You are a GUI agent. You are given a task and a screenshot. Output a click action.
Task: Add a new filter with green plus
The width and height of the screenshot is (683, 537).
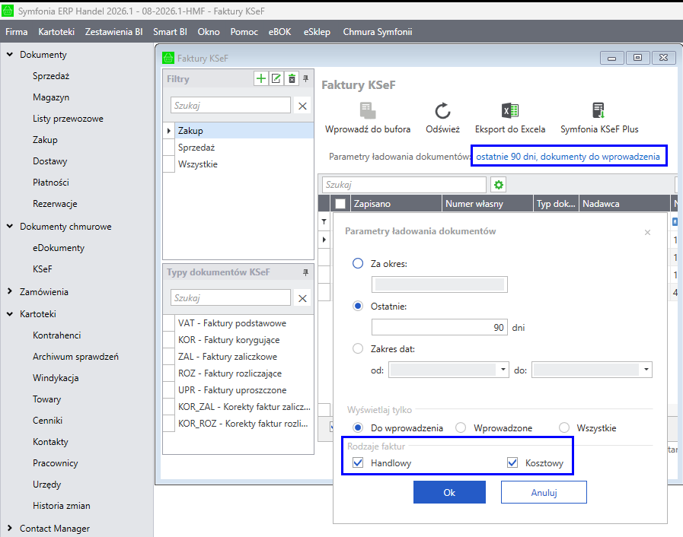261,78
